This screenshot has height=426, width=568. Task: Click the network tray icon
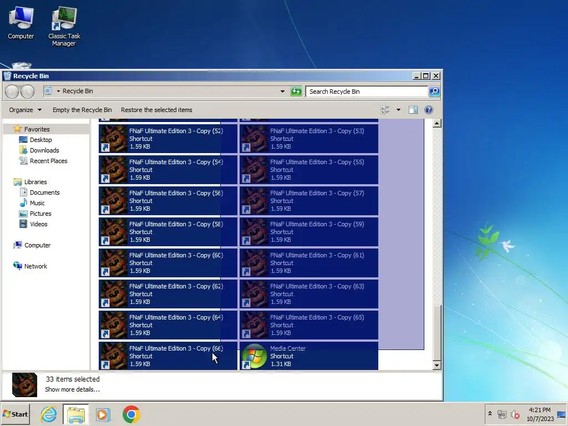click(501, 414)
